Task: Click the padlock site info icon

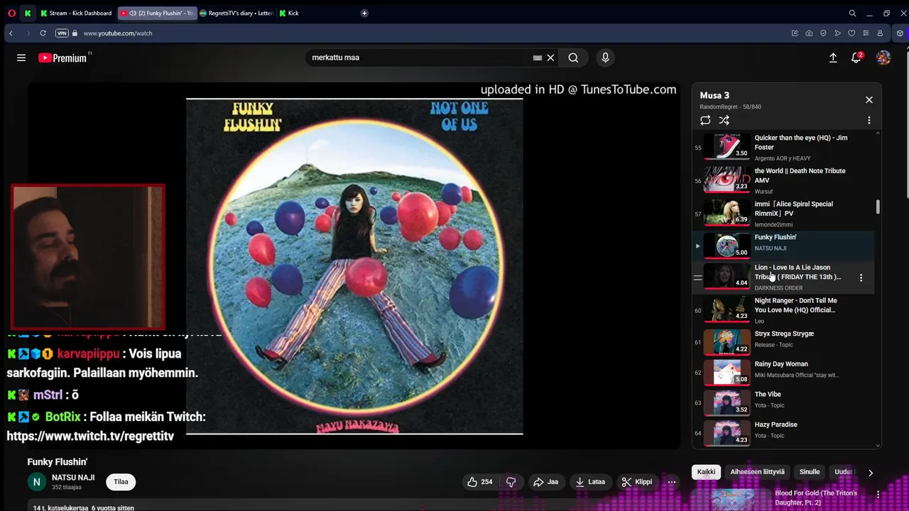Action: 75,33
